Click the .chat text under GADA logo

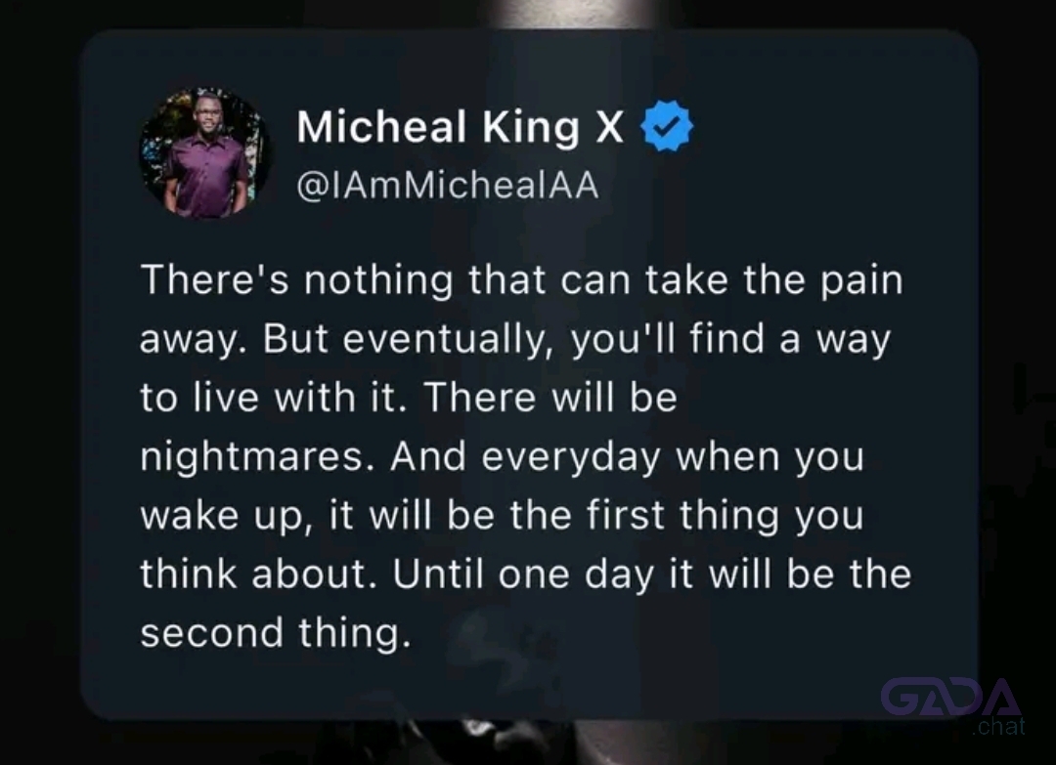tap(998, 727)
